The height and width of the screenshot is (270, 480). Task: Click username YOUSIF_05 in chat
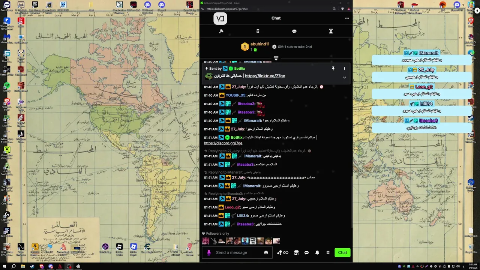tap(235, 95)
